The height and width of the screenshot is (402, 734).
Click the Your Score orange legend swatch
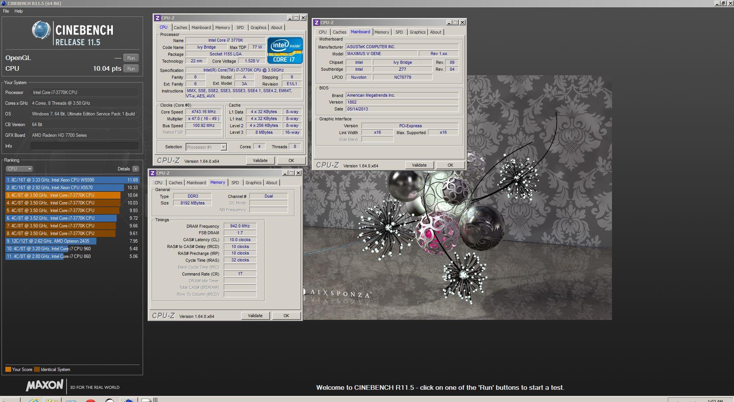point(8,370)
